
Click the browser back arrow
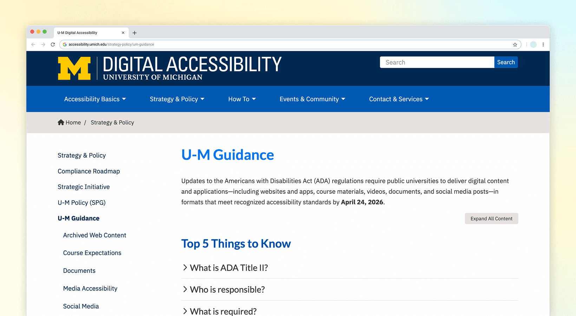tap(33, 45)
